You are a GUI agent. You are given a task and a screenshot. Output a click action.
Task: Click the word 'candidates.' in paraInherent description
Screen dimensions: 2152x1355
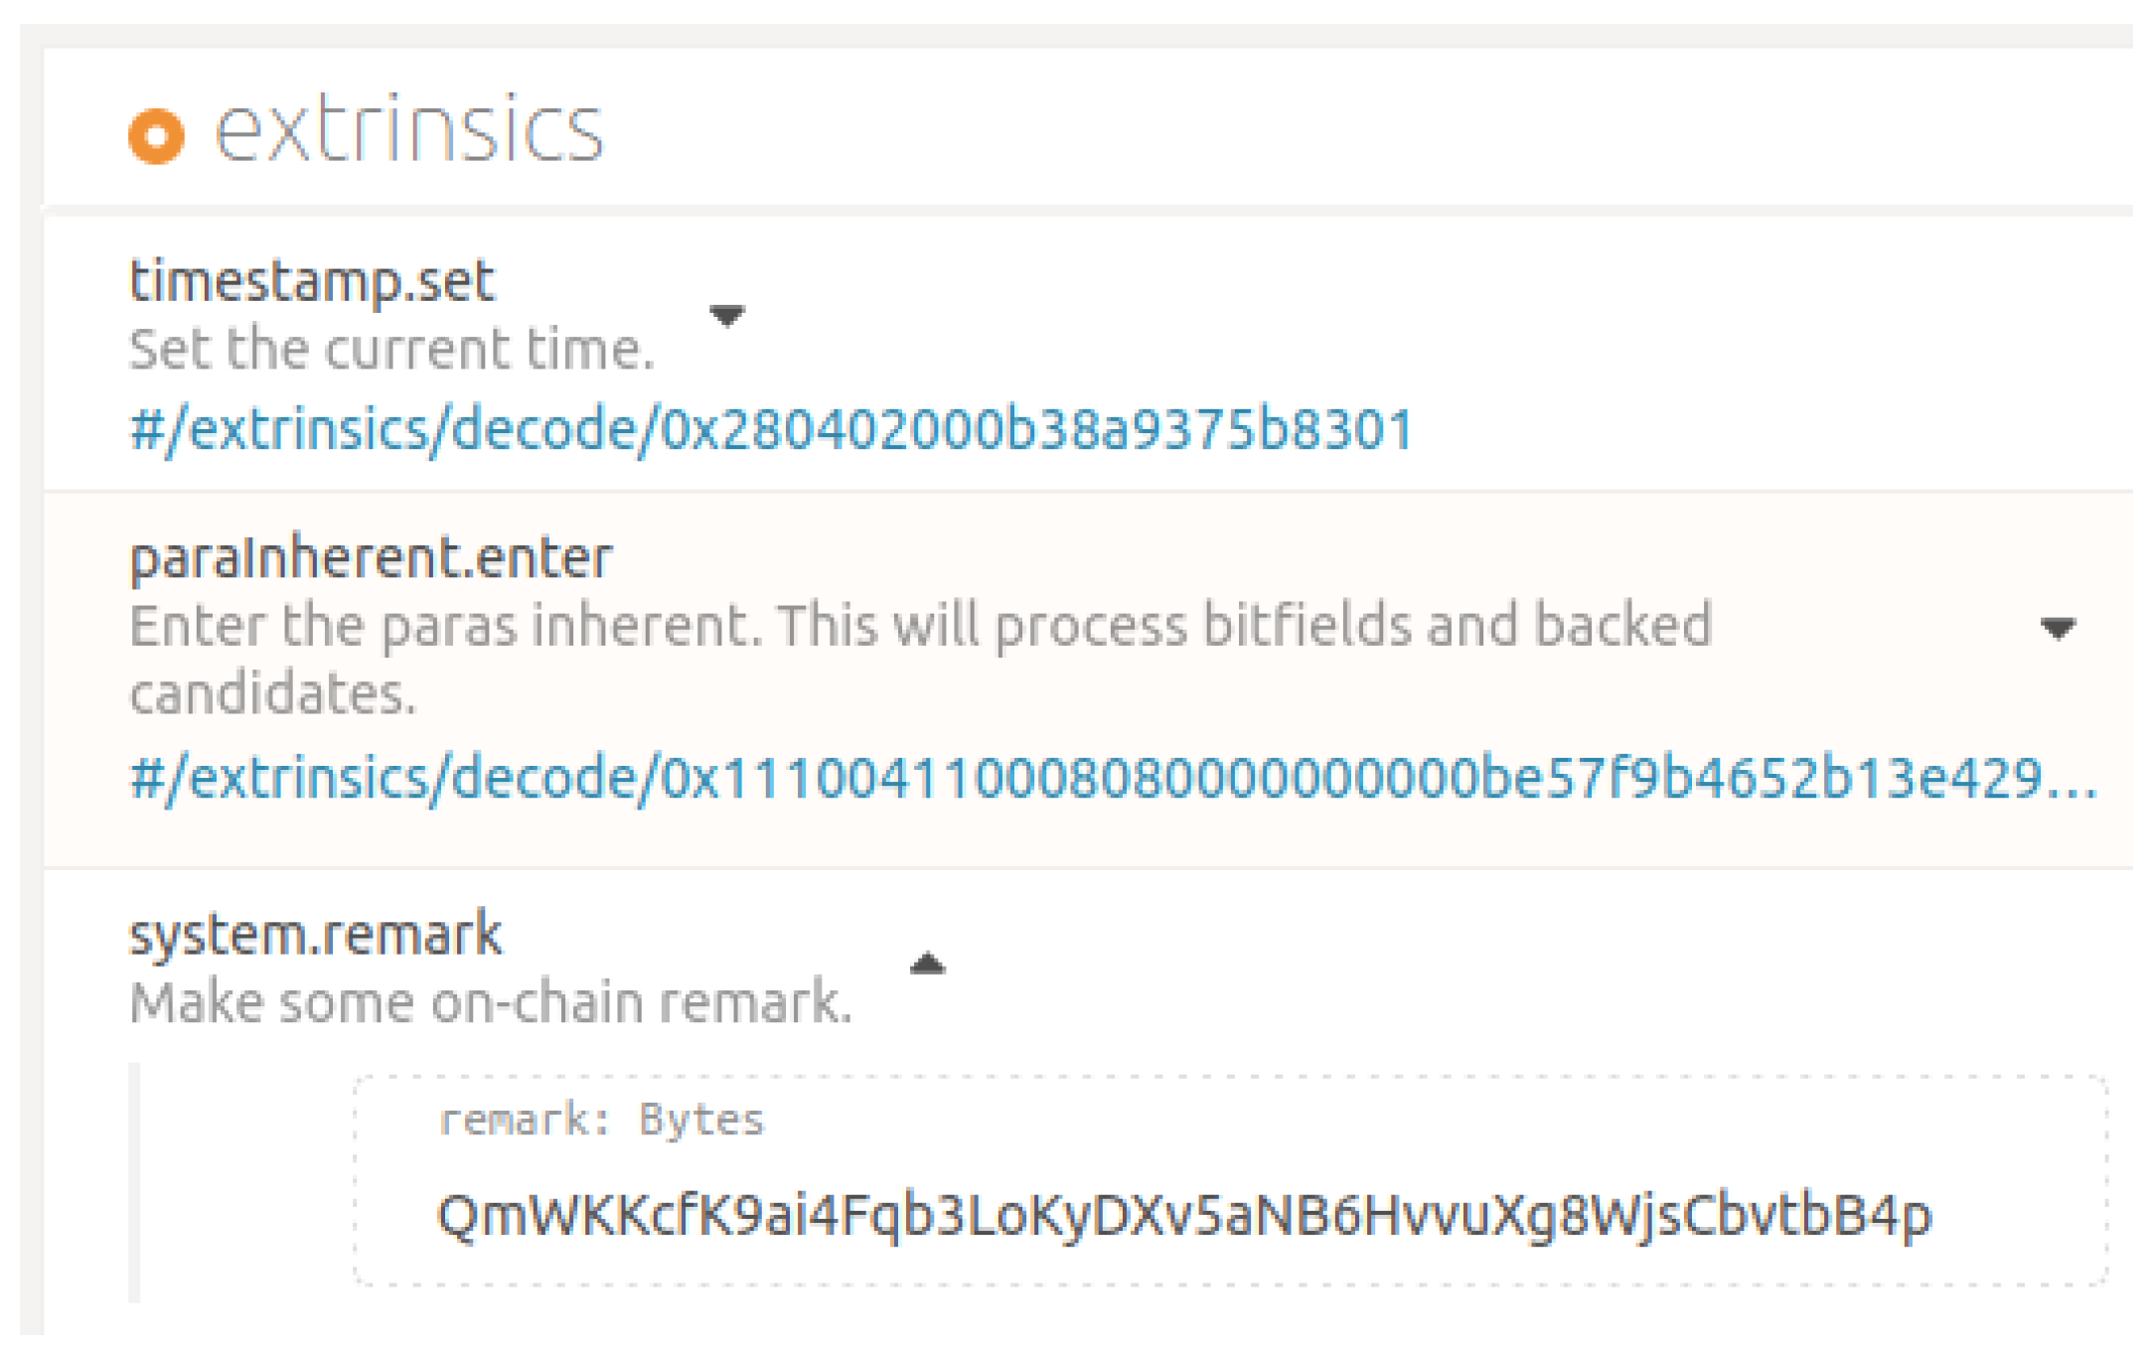(272, 693)
